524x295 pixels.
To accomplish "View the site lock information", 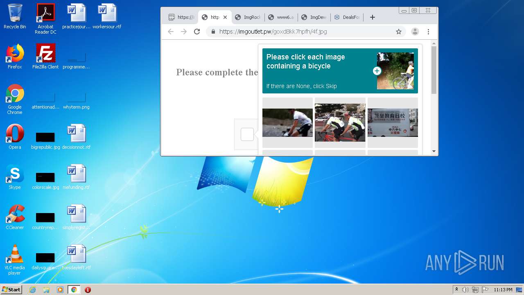I will 213,32.
